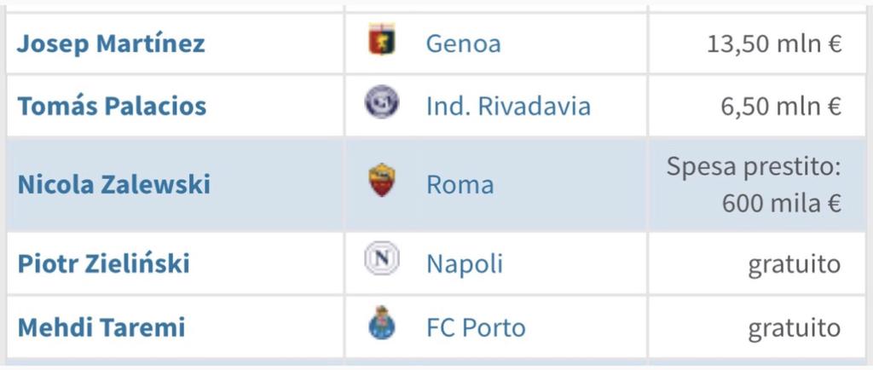Screen dimensions: 873x370
Task: Click the Roma club crest icon
Action: tap(382, 180)
